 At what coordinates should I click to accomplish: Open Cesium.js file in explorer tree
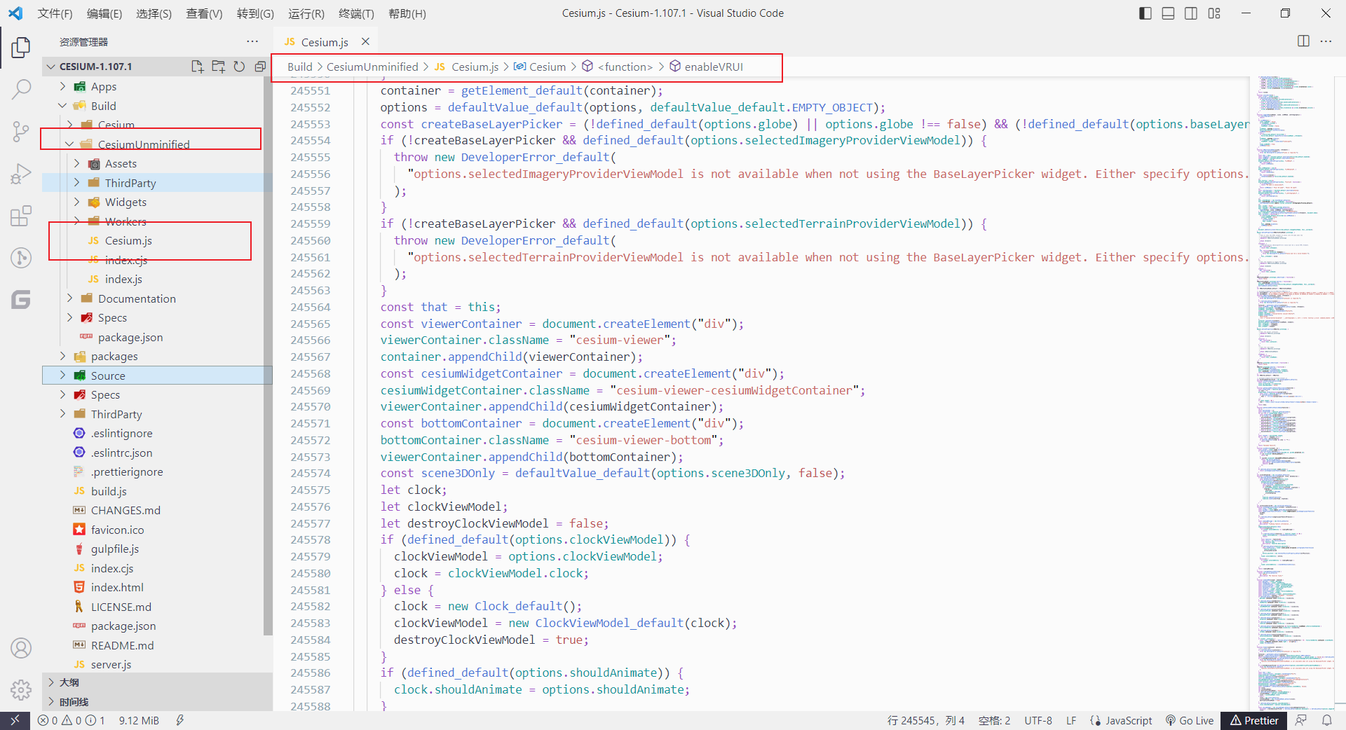pyautogui.click(x=128, y=240)
